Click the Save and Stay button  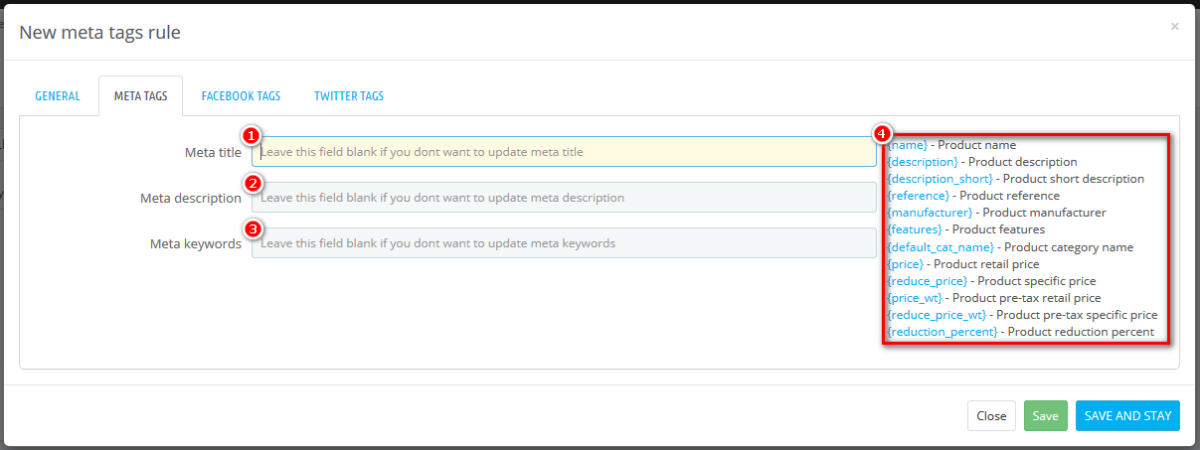(x=1127, y=416)
